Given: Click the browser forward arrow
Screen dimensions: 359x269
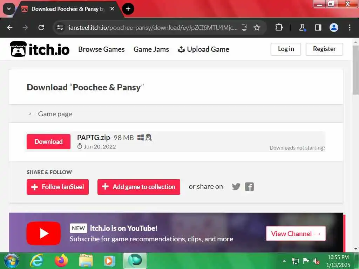Looking at the screenshot, I should click(25, 28).
